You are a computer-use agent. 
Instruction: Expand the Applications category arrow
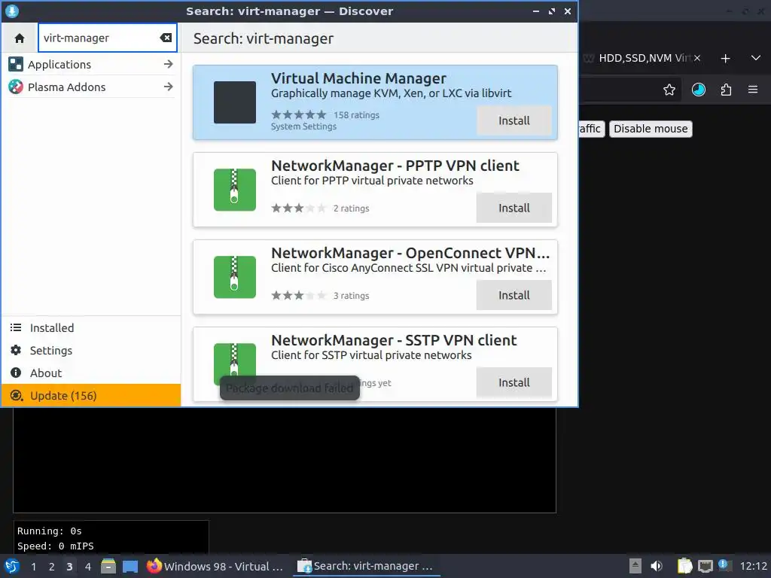click(x=168, y=65)
